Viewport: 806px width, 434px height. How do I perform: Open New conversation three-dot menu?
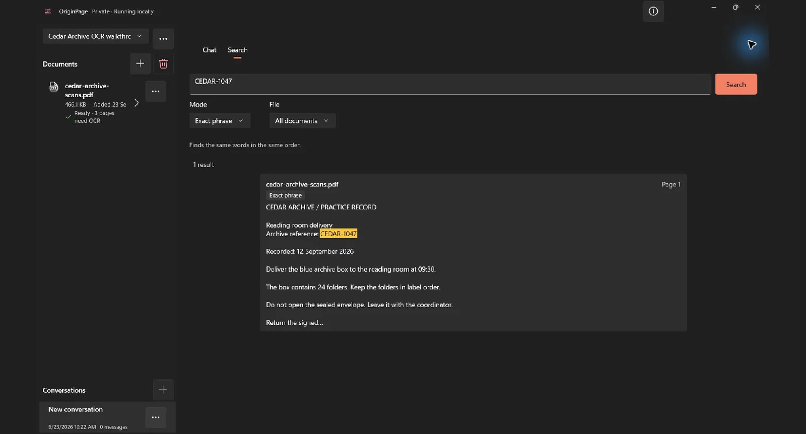click(x=156, y=417)
